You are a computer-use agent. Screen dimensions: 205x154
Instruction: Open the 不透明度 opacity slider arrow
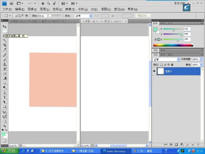point(201,59)
